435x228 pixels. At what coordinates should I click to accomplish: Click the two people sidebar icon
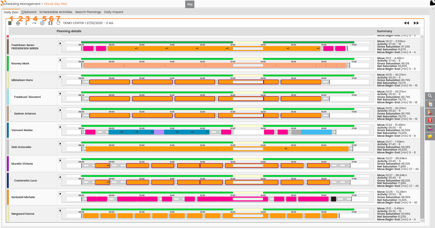pos(430,128)
